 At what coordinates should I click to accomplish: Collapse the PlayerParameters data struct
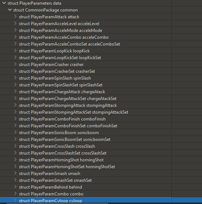[x=4, y=3]
